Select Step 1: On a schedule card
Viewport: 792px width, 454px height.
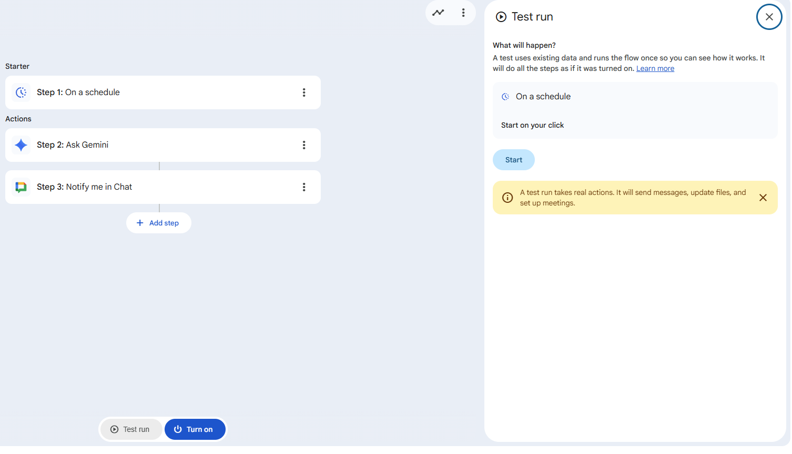coord(158,92)
